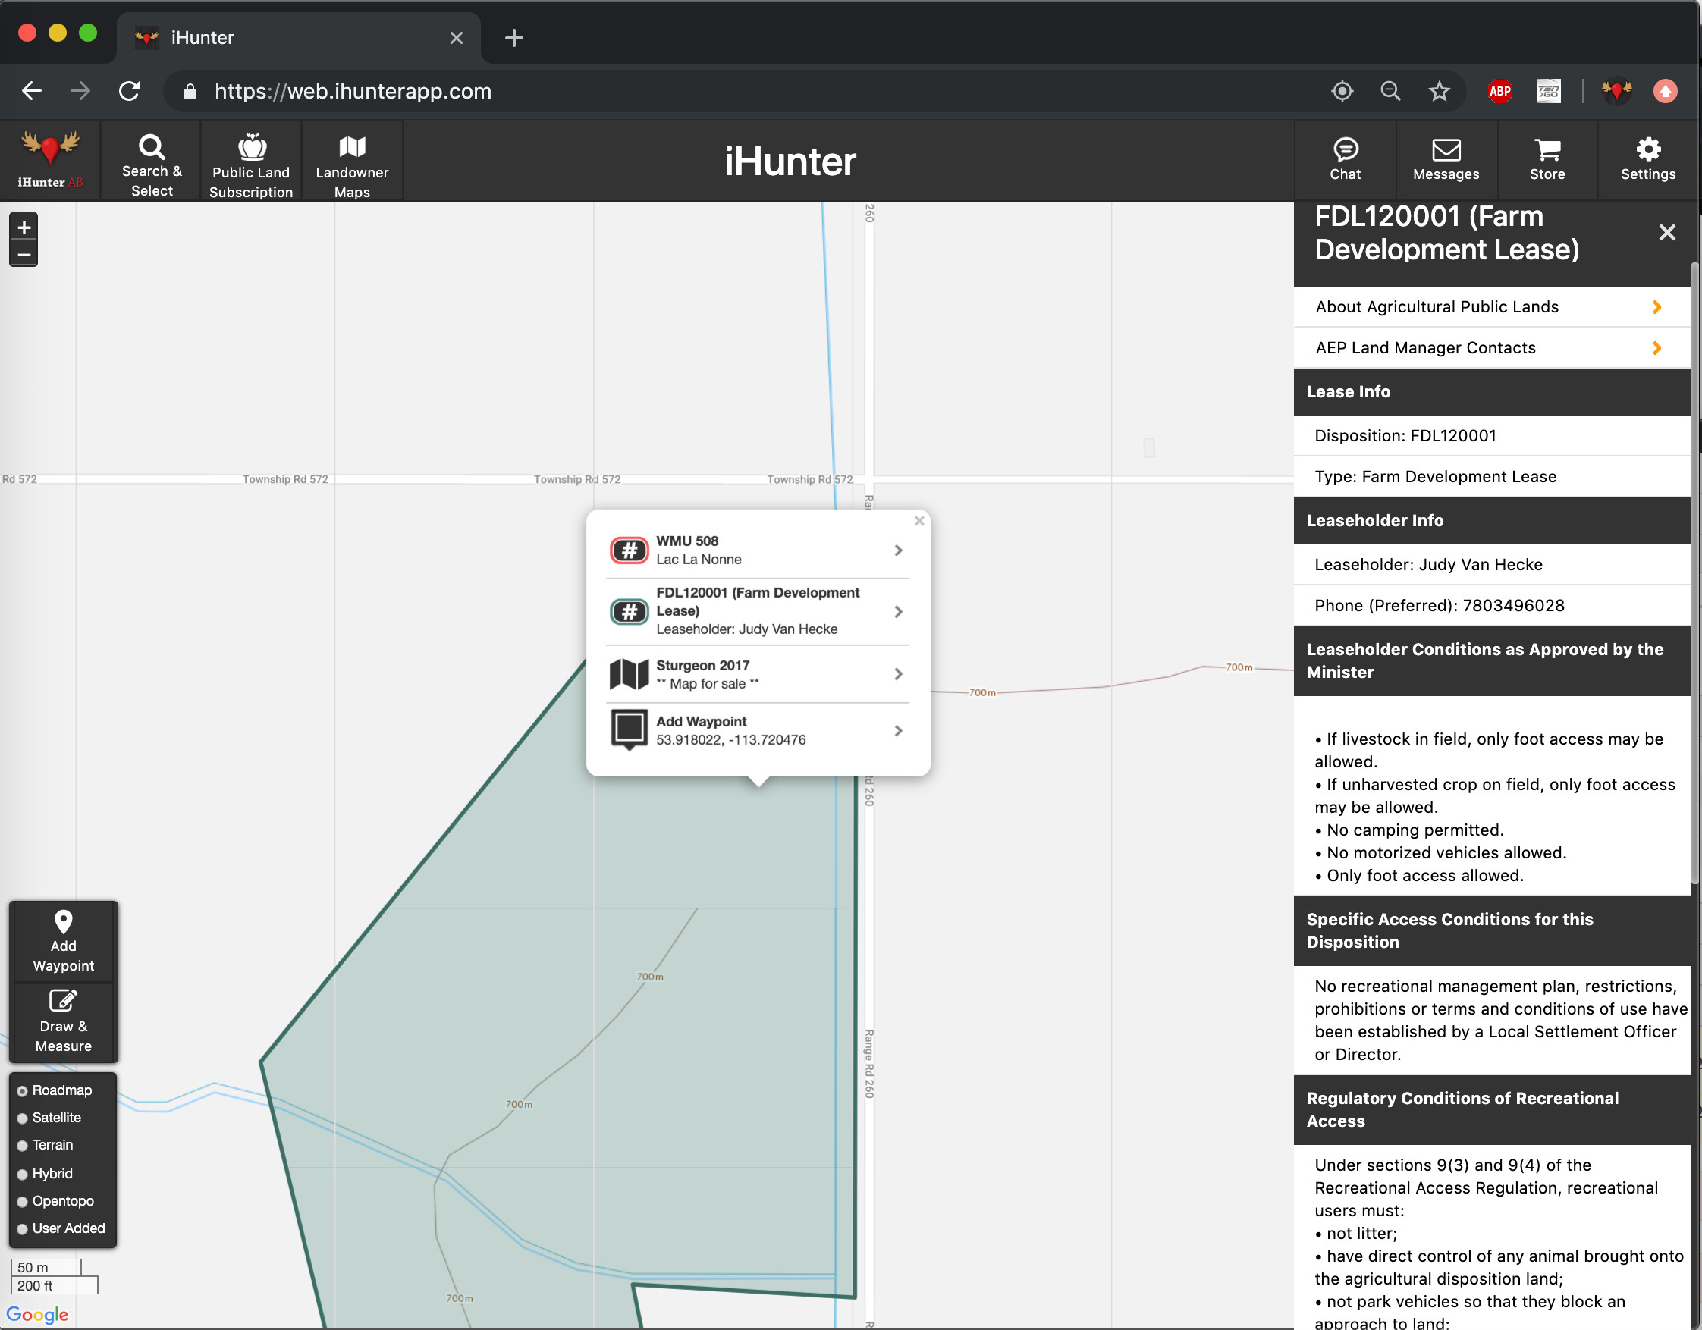
Task: Open Add Waypoint chevron in popup
Action: [x=898, y=731]
